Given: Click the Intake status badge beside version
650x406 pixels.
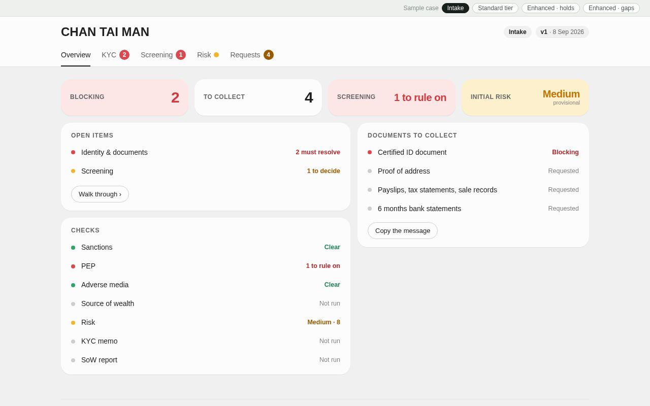Looking at the screenshot, I should [x=517, y=32].
